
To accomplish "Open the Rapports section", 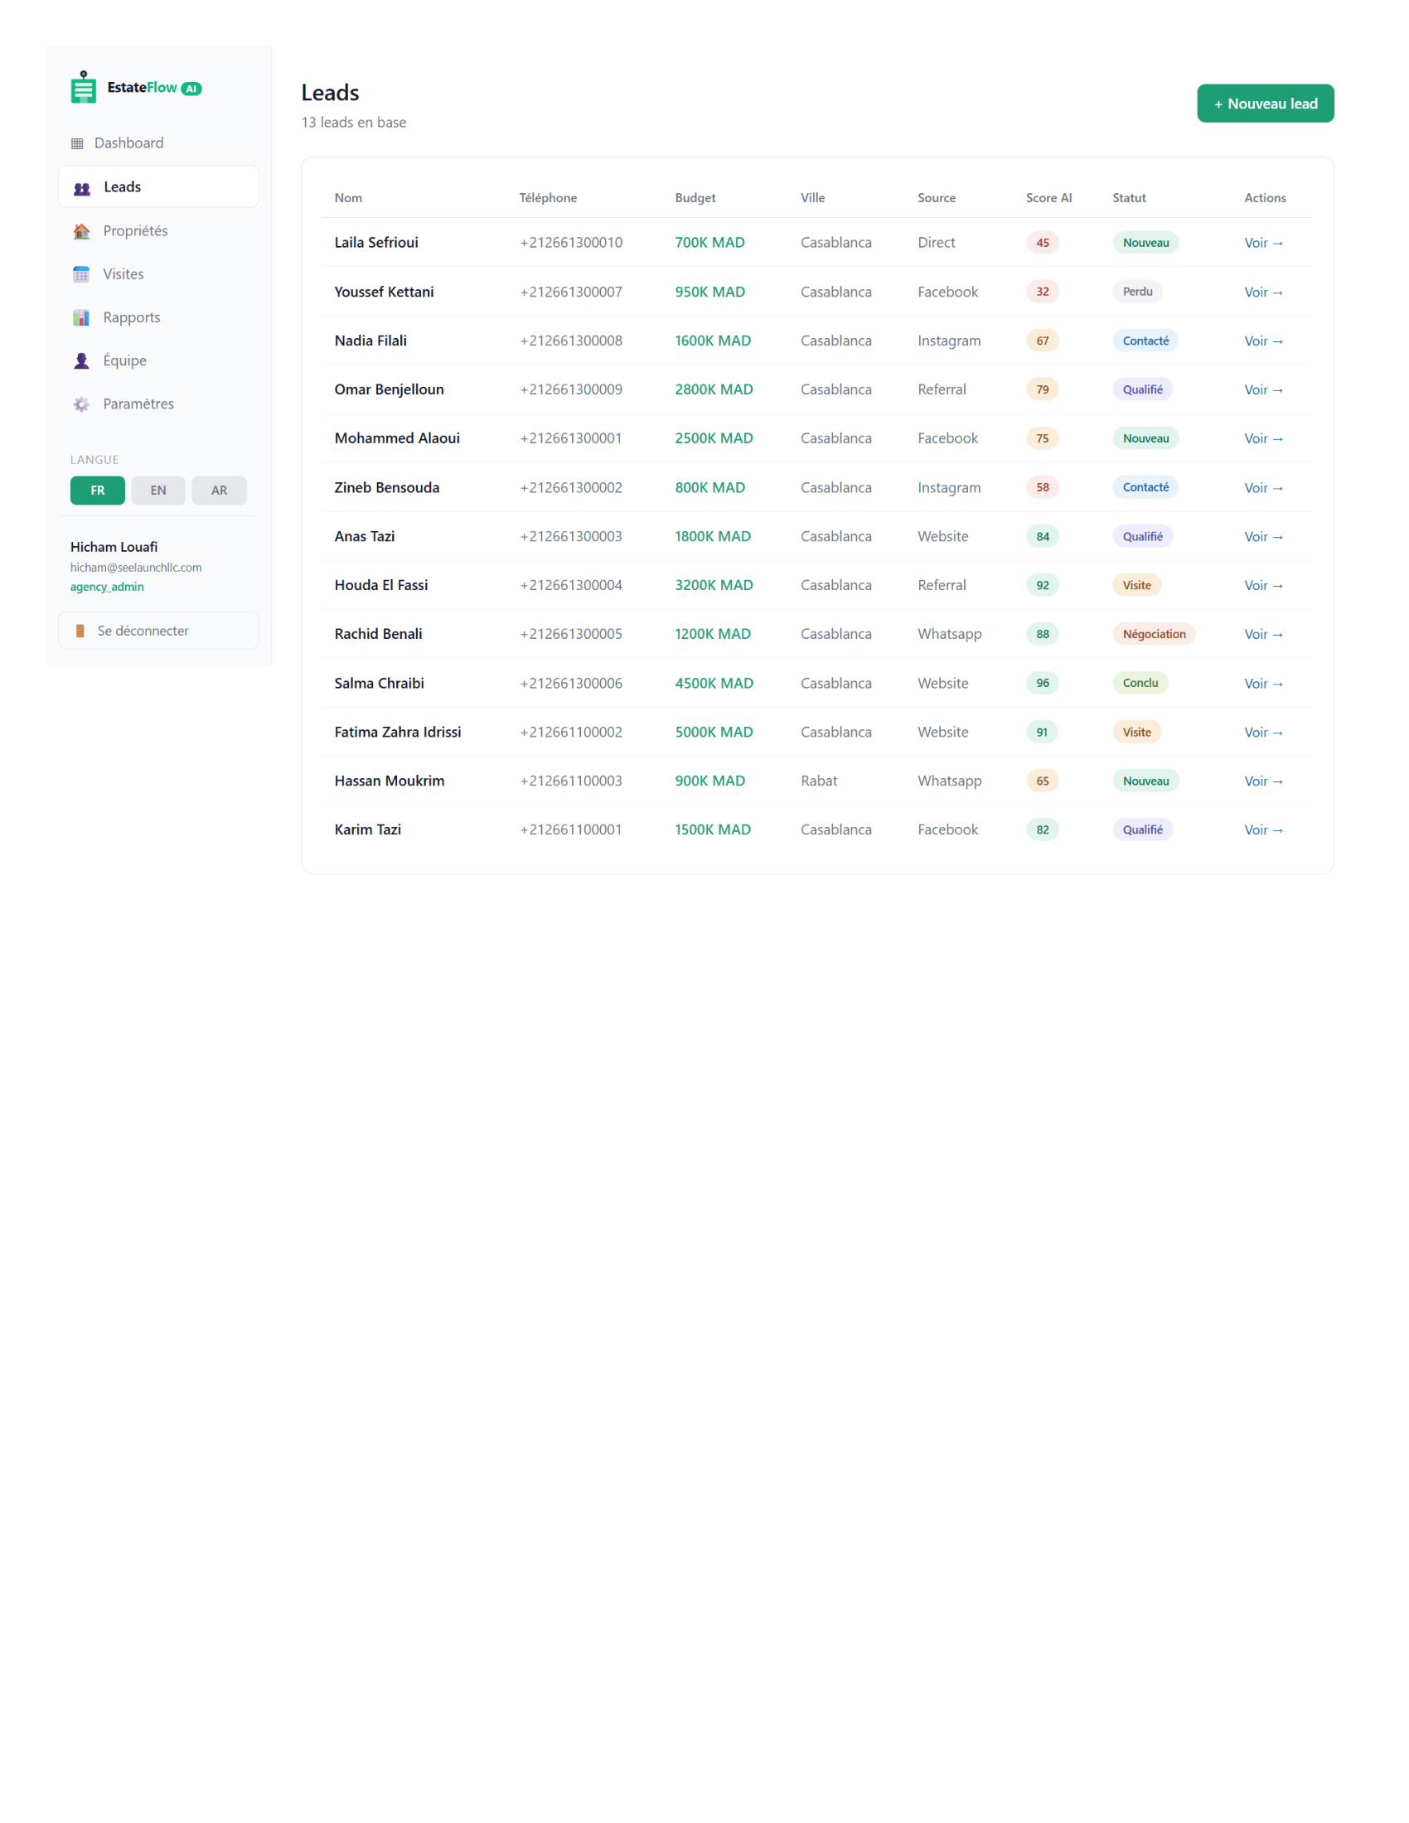I will coord(158,317).
